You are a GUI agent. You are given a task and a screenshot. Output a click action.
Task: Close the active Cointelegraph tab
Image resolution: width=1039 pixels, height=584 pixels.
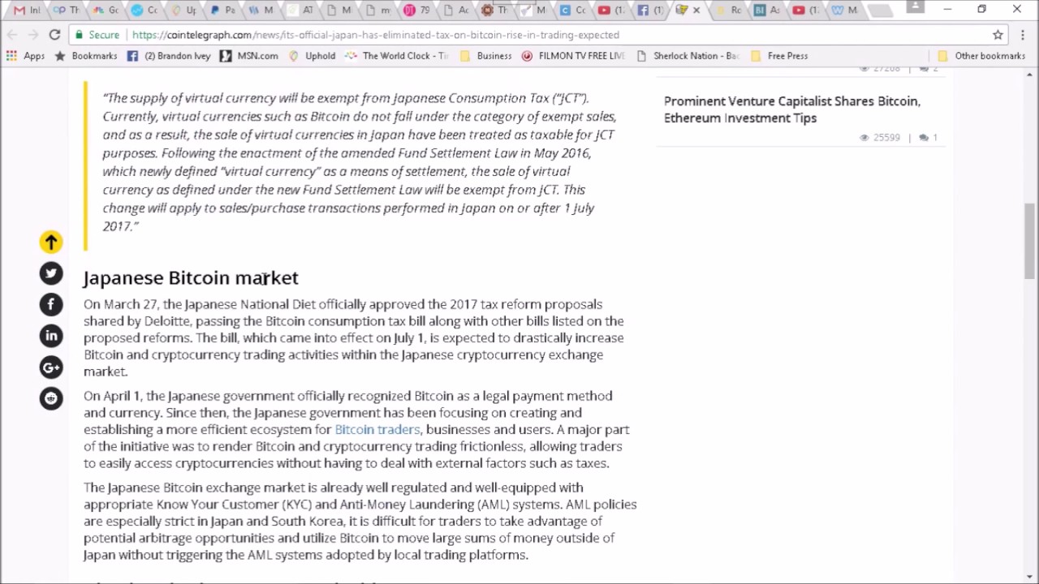(696, 11)
